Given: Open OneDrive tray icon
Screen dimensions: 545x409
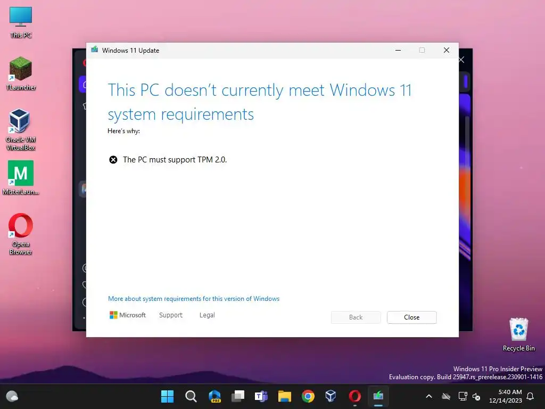Looking at the screenshot, I should pyautogui.click(x=446, y=396).
